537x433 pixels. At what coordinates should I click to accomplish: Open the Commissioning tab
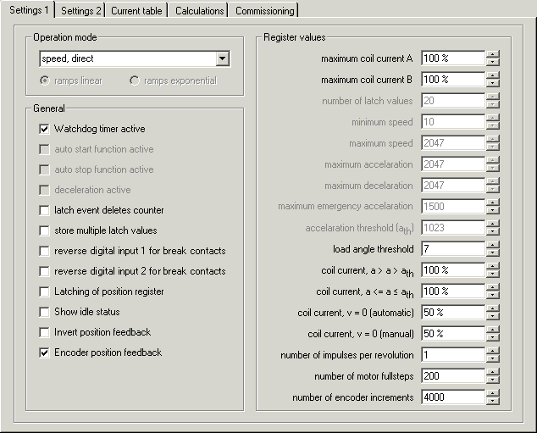coord(265,11)
